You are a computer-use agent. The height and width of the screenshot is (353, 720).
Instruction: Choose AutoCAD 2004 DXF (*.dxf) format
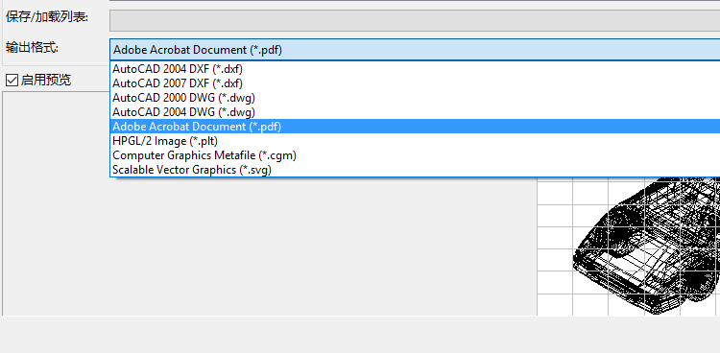pyautogui.click(x=415, y=69)
